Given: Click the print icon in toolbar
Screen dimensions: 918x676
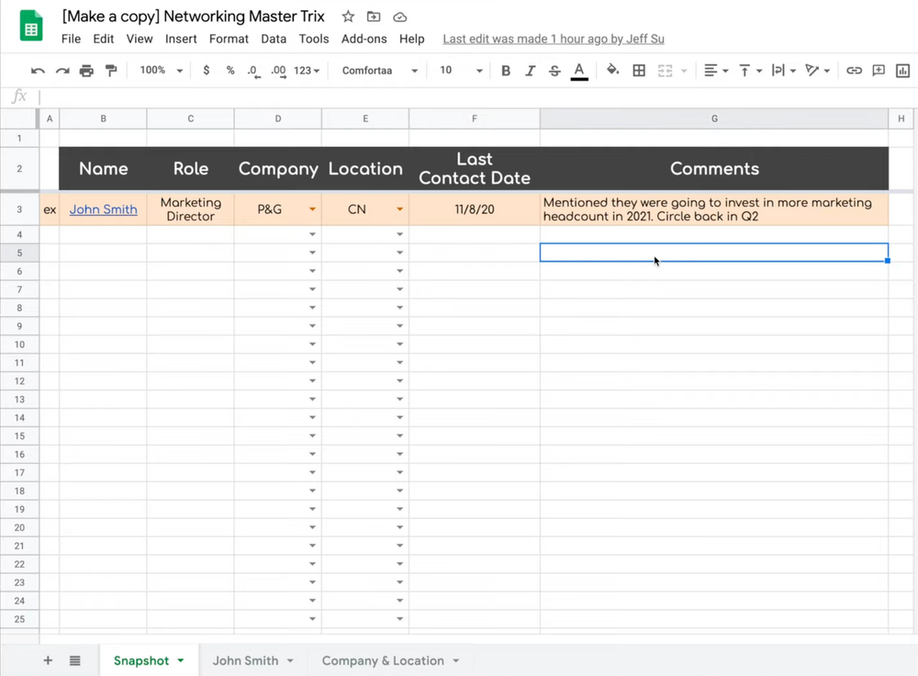Looking at the screenshot, I should point(86,71).
